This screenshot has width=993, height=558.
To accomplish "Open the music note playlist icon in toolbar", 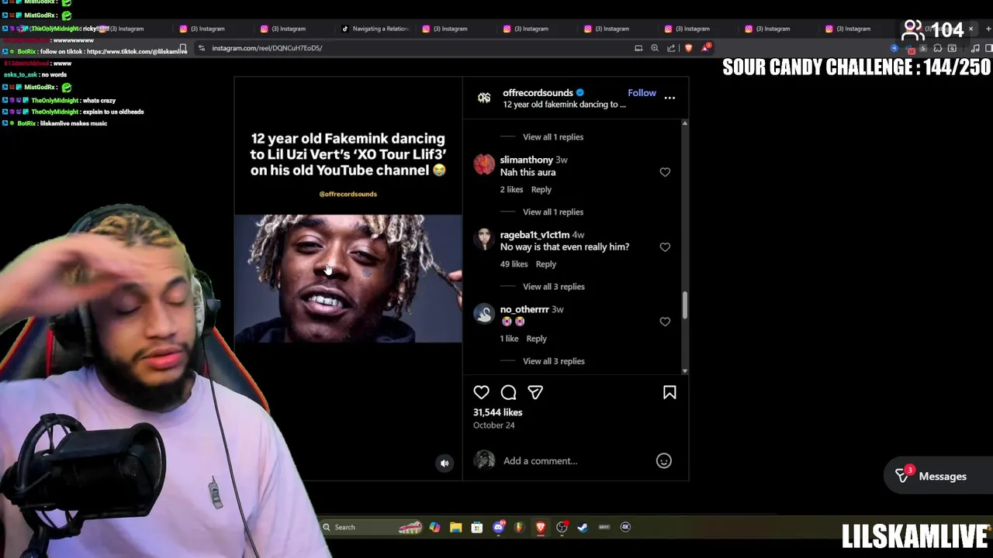I will point(975,48).
